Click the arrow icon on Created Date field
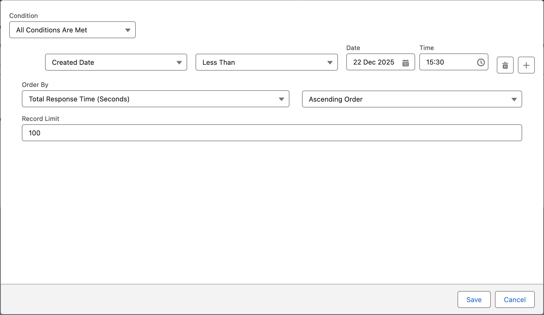This screenshot has width=544, height=315. pyautogui.click(x=179, y=62)
